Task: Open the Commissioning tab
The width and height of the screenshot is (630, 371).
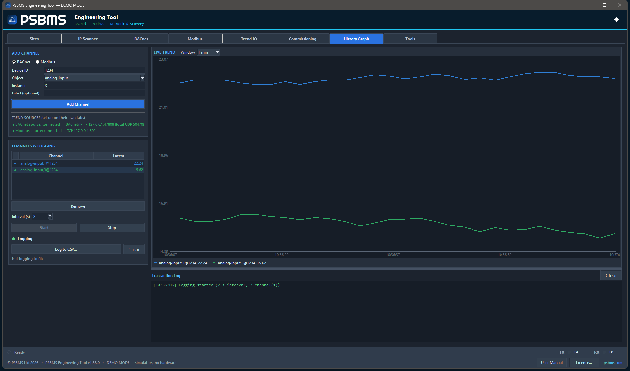Action: (x=303, y=39)
